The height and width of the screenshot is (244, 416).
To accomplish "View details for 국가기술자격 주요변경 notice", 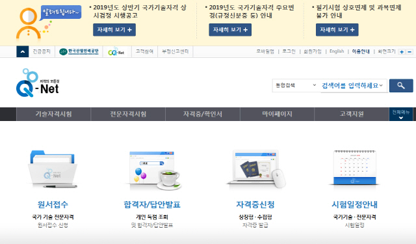I will click(x=230, y=30).
